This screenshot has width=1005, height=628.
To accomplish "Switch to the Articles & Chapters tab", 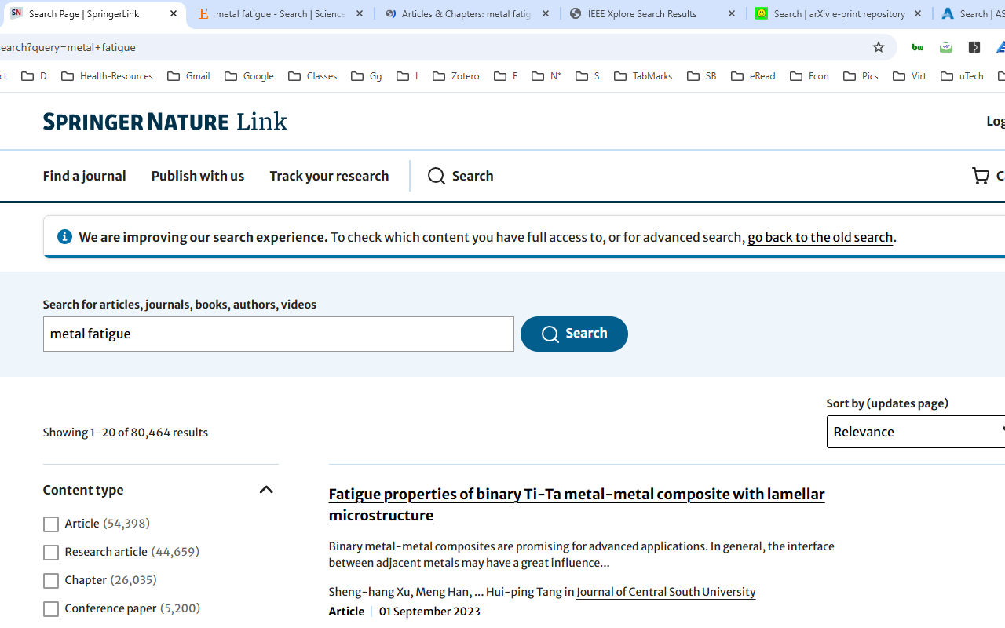I will point(466,13).
